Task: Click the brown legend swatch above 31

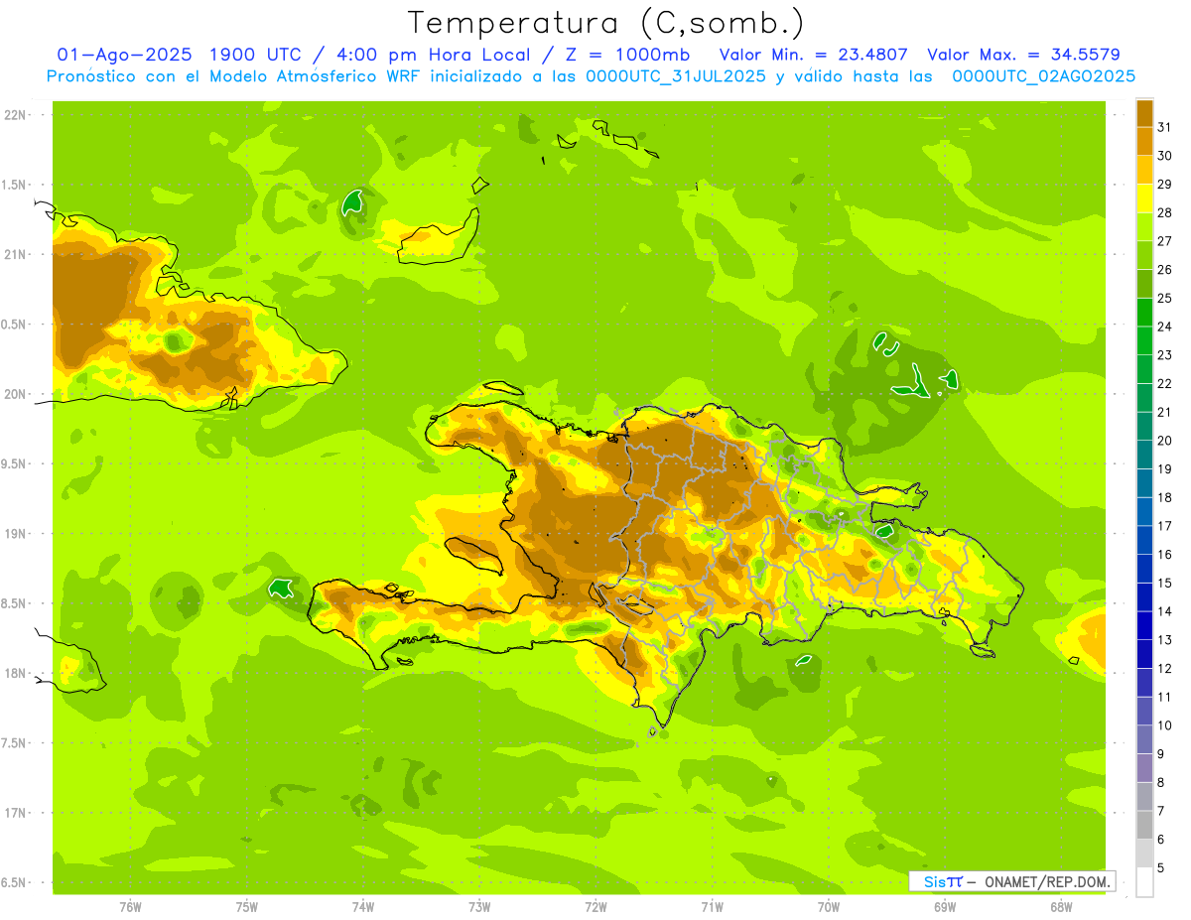Action: (1144, 113)
